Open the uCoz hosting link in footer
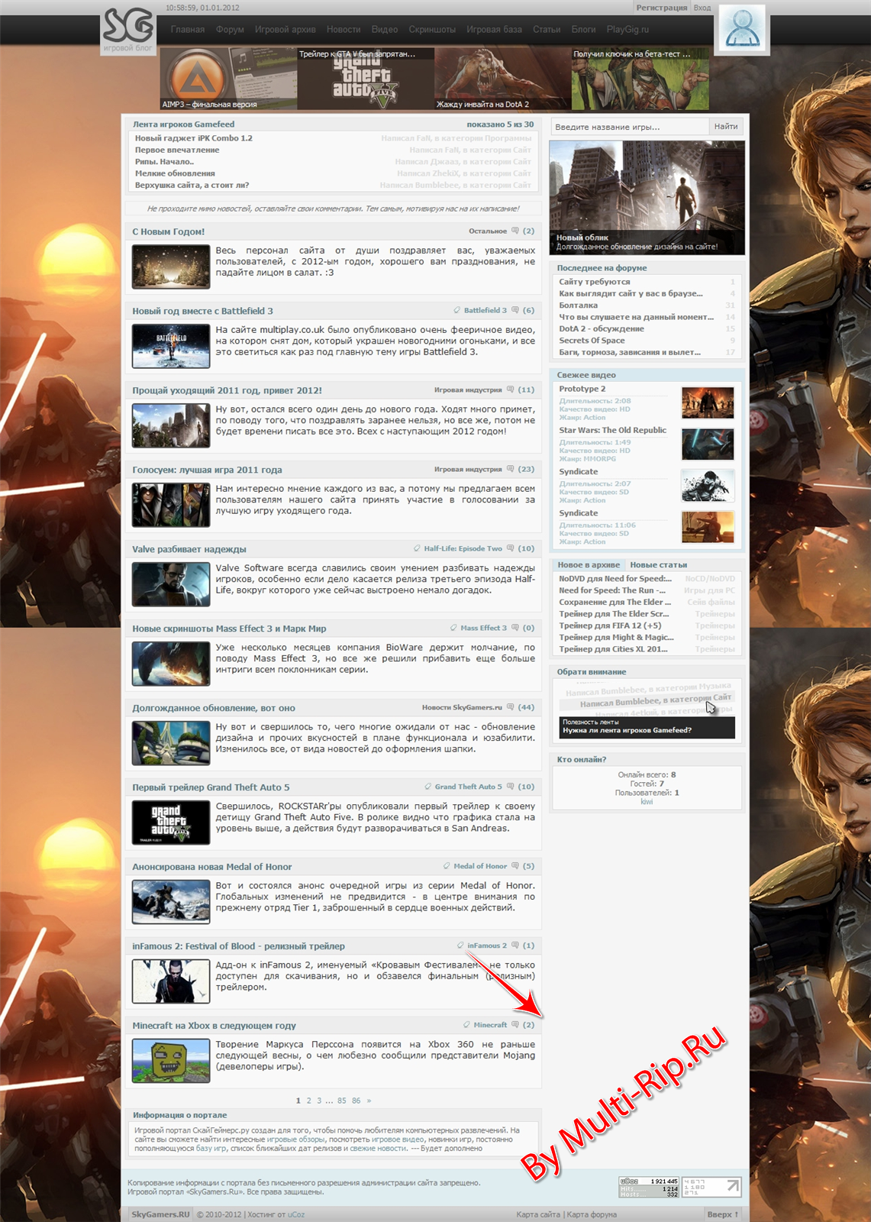Image resolution: width=871 pixels, height=1222 pixels. point(296,1214)
